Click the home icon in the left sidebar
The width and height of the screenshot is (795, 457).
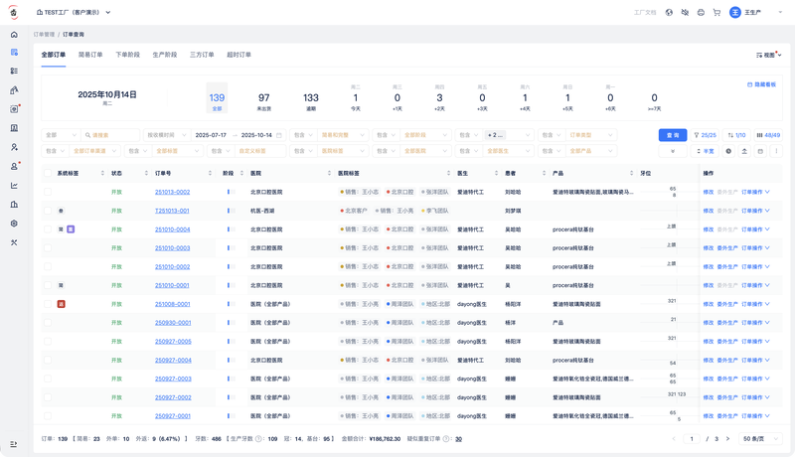14,34
